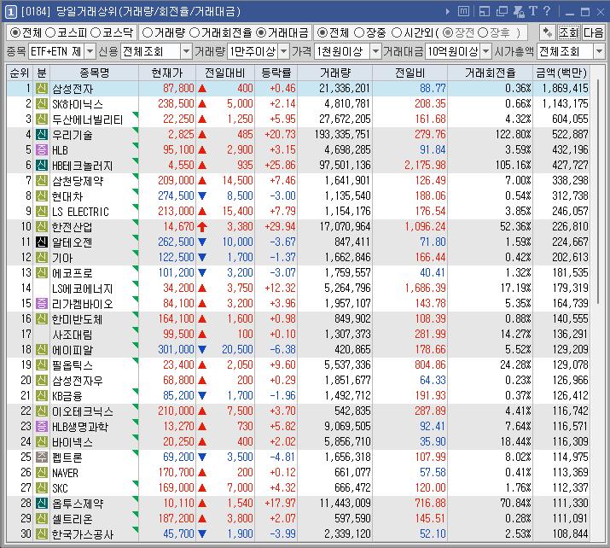Sort by the 금액(백만) column header
The image size is (610, 548).
coord(561,73)
